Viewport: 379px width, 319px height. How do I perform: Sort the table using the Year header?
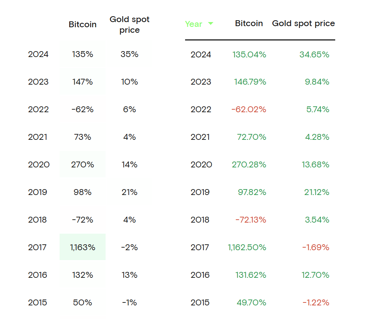[x=194, y=24]
